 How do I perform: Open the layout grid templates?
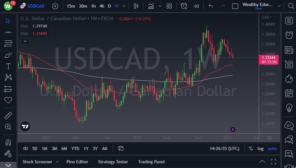click(169, 6)
